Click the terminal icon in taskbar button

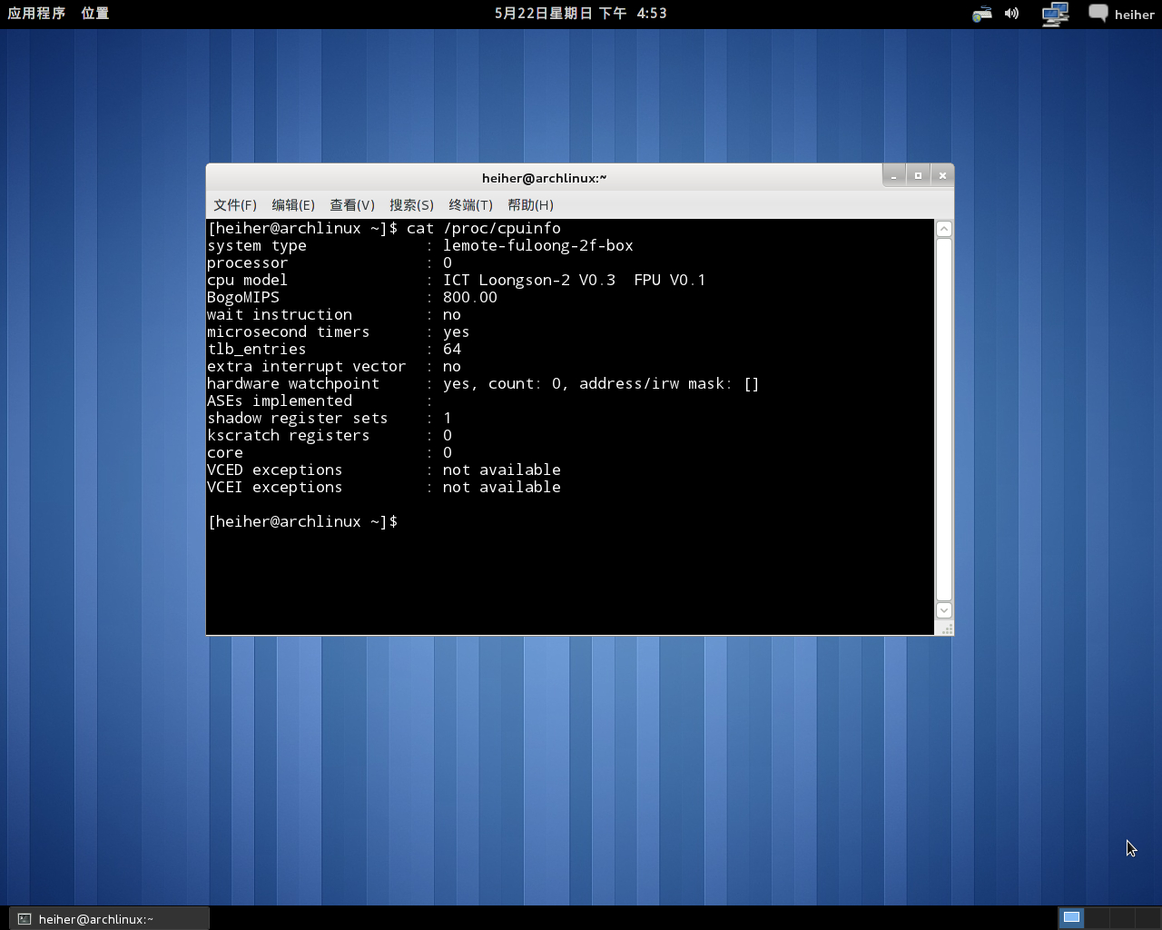tap(25, 919)
